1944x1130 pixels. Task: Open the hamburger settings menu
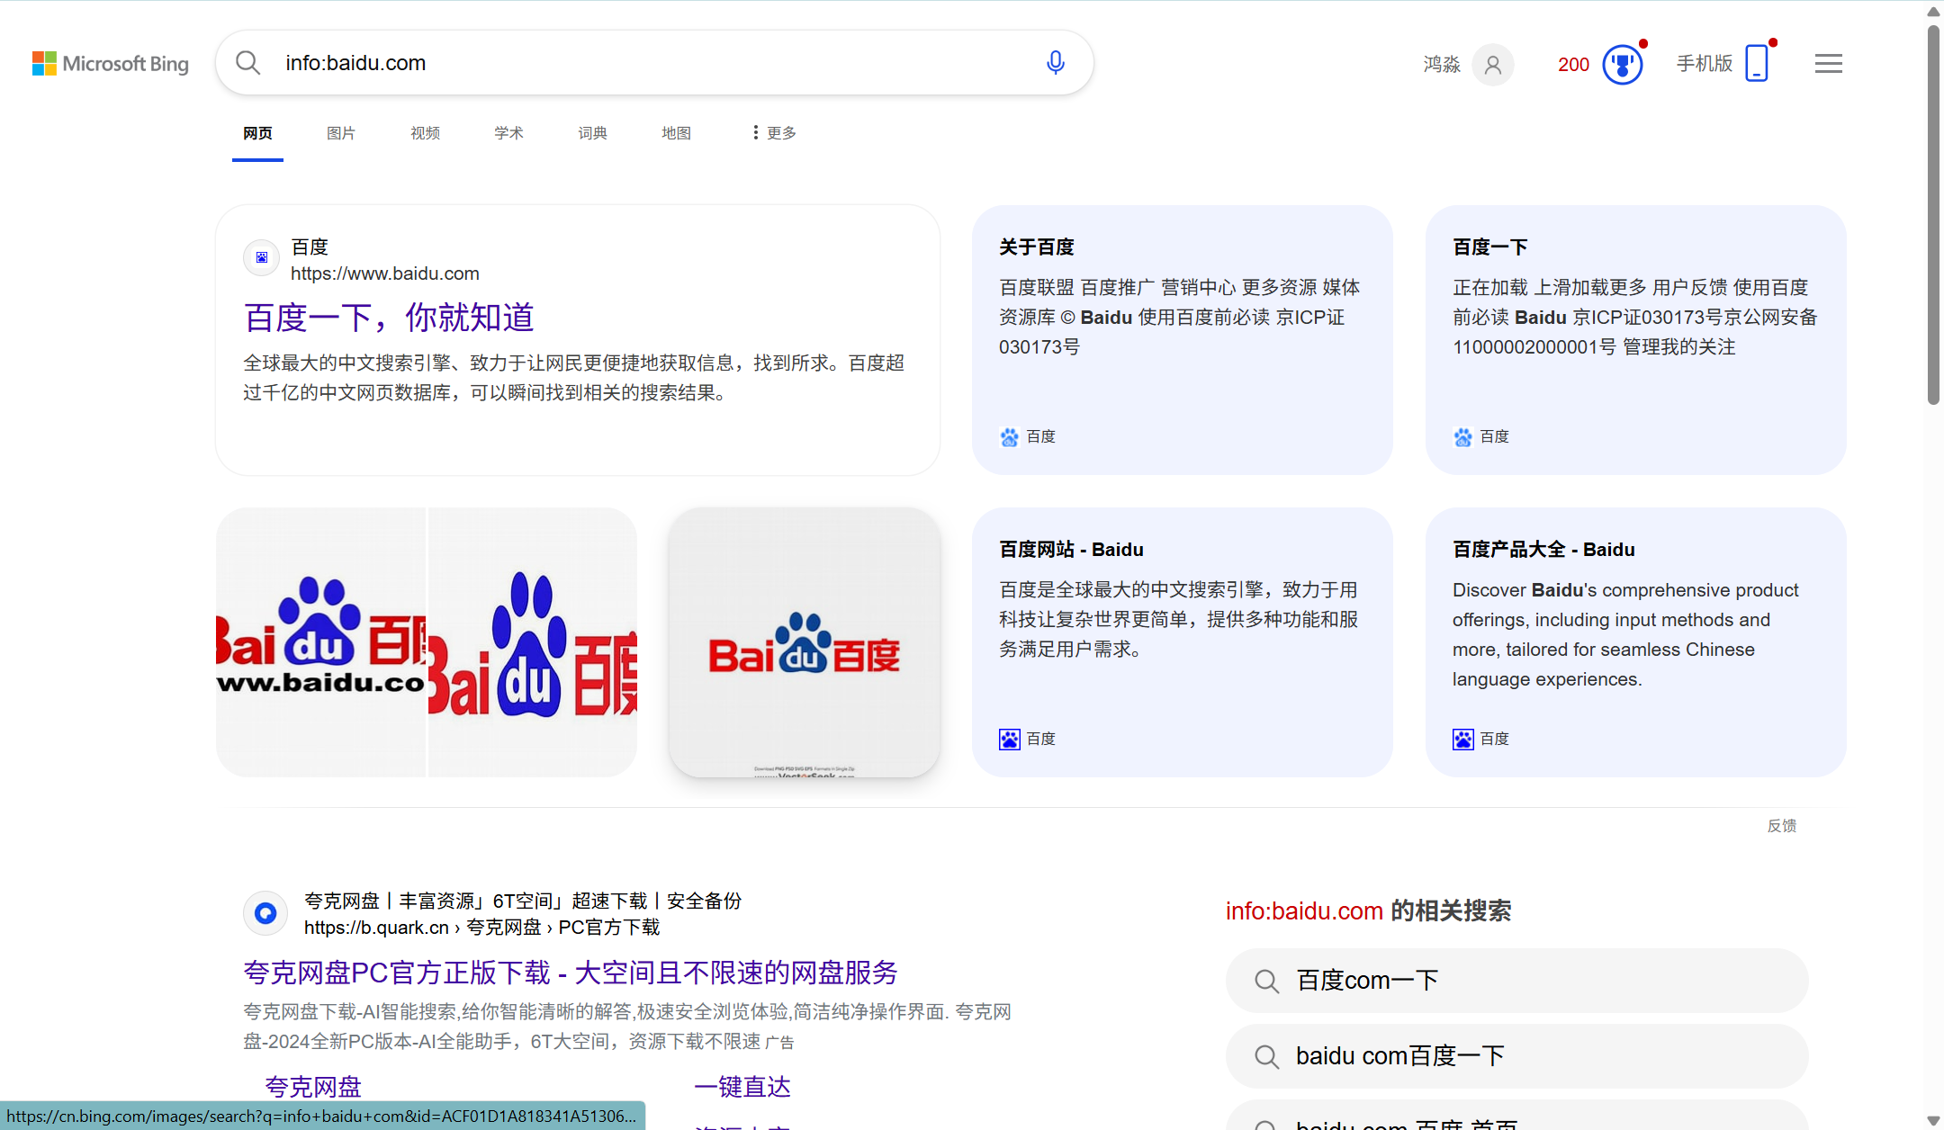tap(1828, 64)
